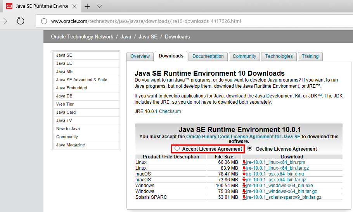Download jre-10.0.1_windows-x64_bin.exe link
The width and height of the screenshot is (353, 212).
pyautogui.click(x=279, y=186)
